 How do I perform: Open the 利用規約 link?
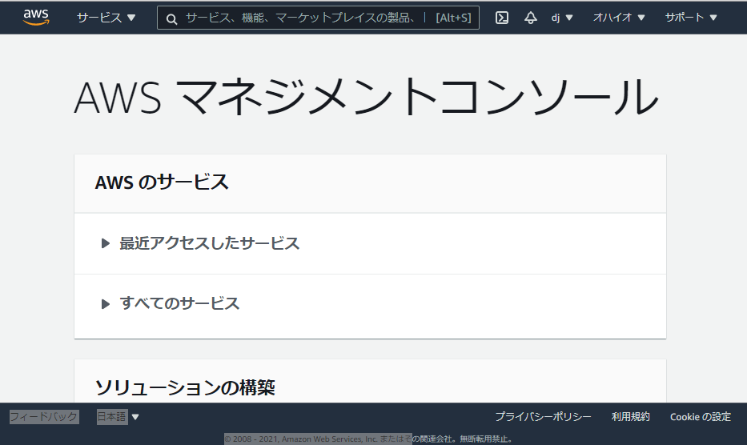(x=631, y=417)
